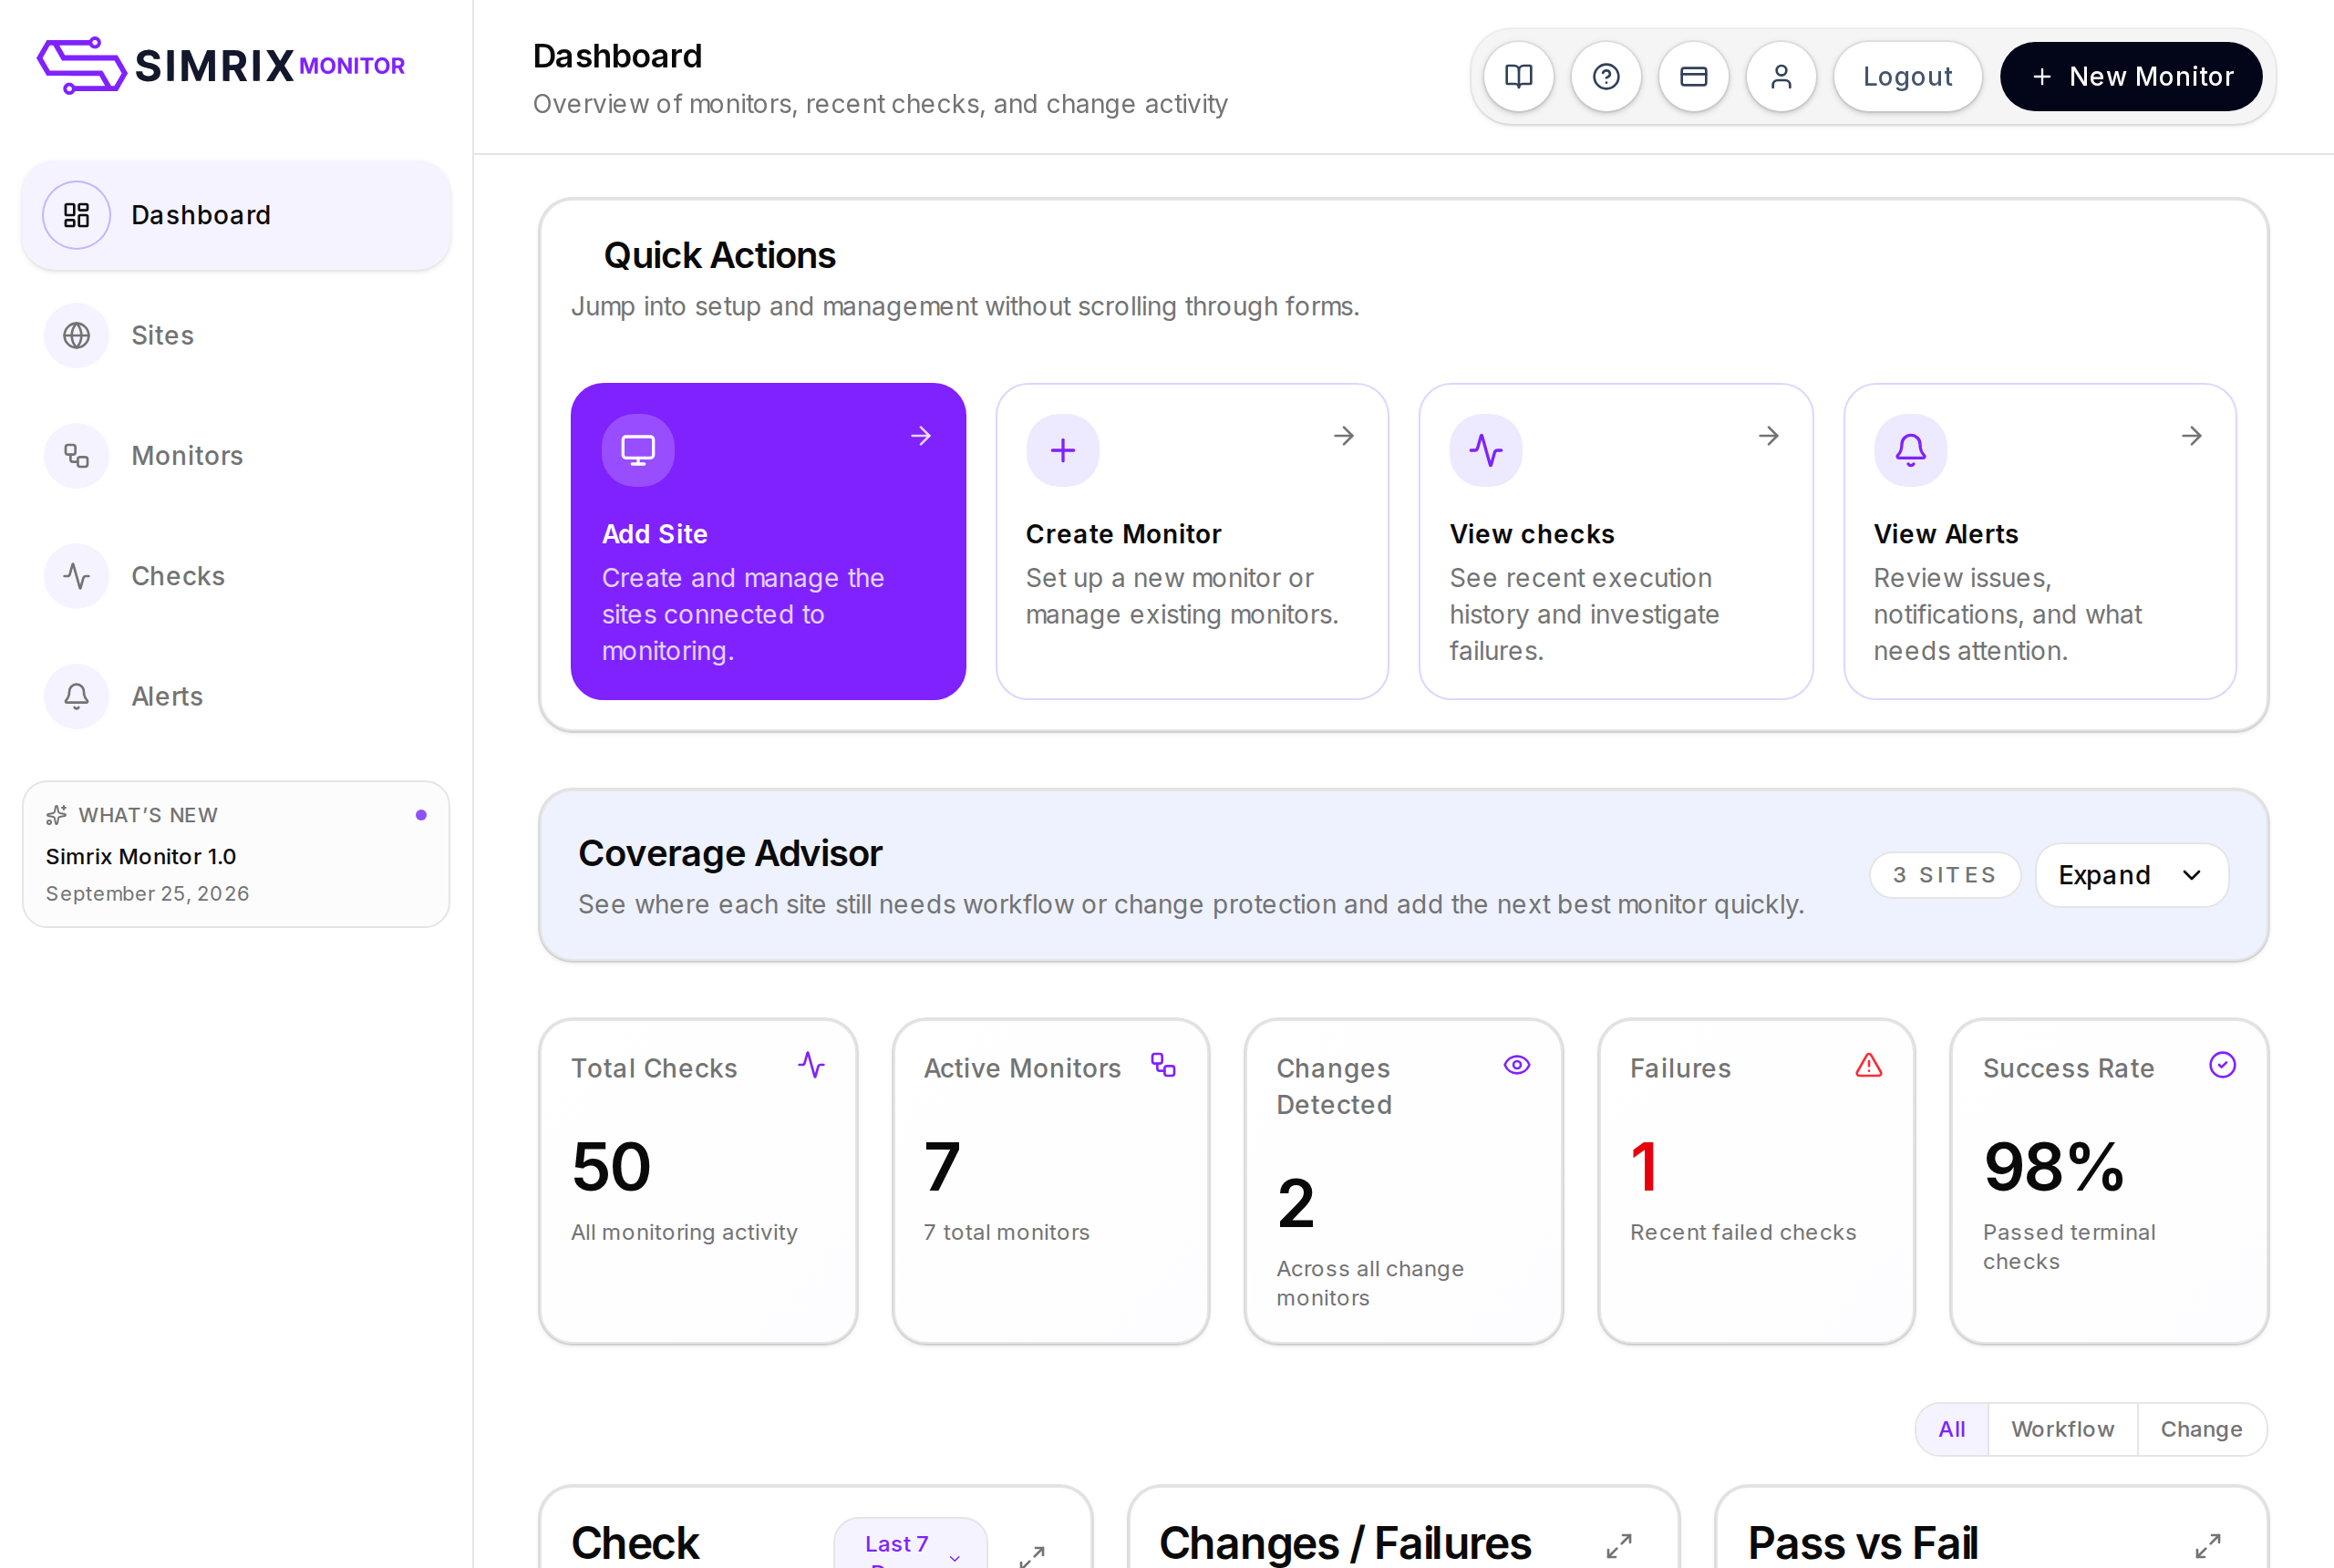Open the documentation book icon

tap(1518, 76)
